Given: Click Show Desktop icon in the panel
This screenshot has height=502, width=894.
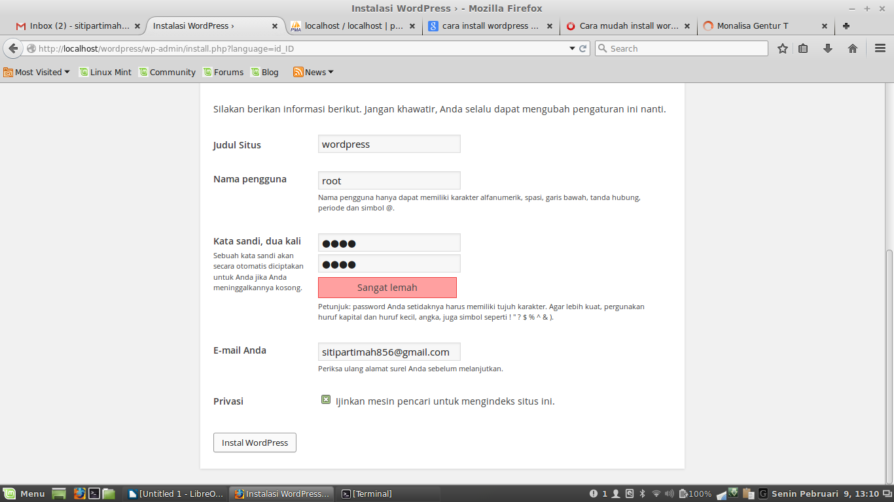Looking at the screenshot, I should pos(59,494).
